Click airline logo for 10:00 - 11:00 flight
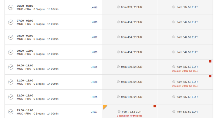217x118 pixels. [11, 67]
